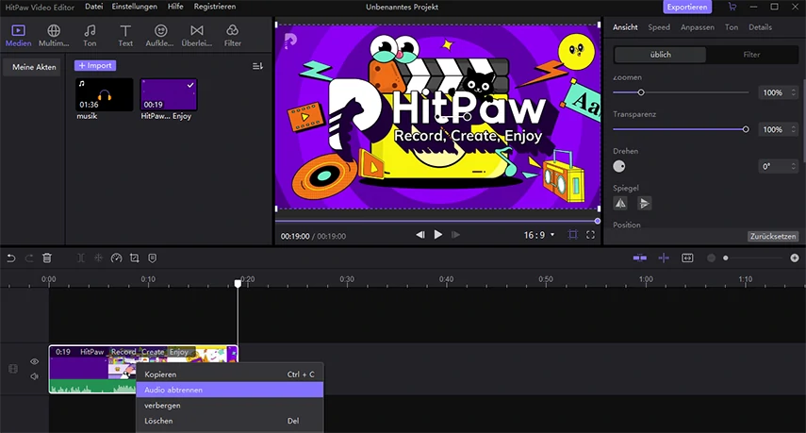Select the Meine Akten folder
The image size is (806, 433).
34,67
